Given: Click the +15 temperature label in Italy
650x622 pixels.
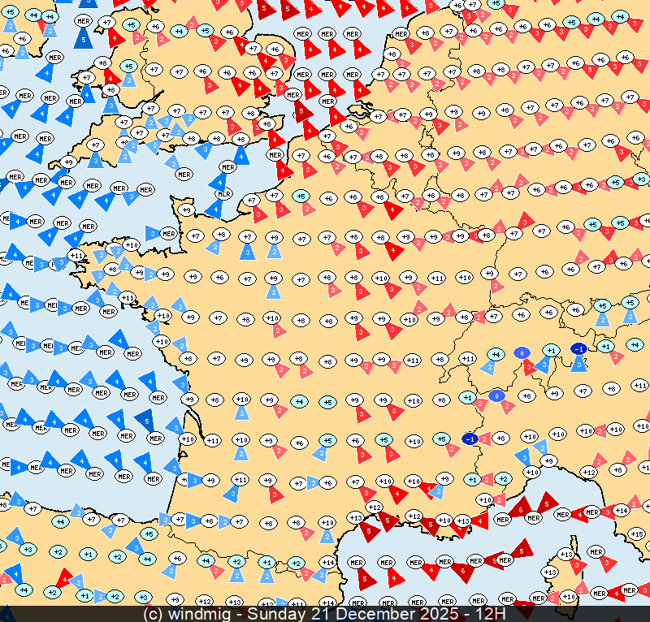Looking at the screenshot, I should point(638,533).
